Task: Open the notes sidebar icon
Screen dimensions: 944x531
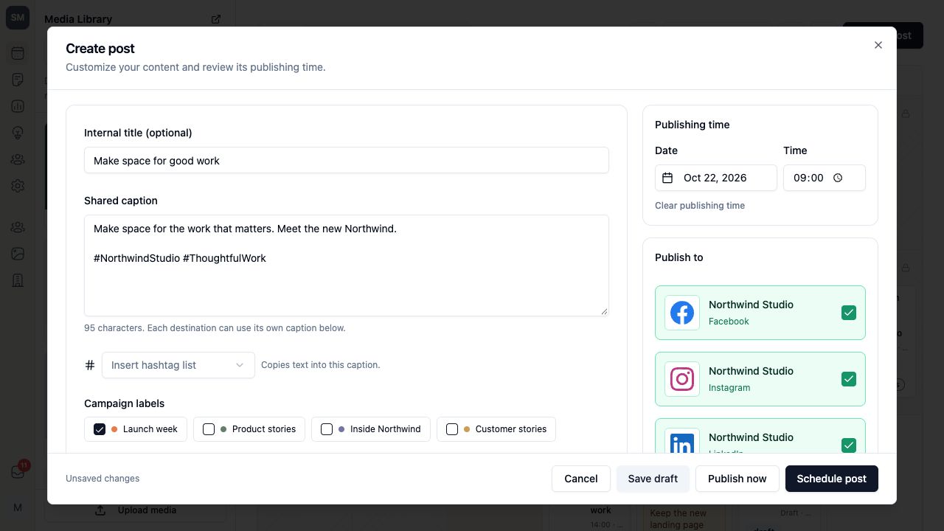Action: [18, 80]
